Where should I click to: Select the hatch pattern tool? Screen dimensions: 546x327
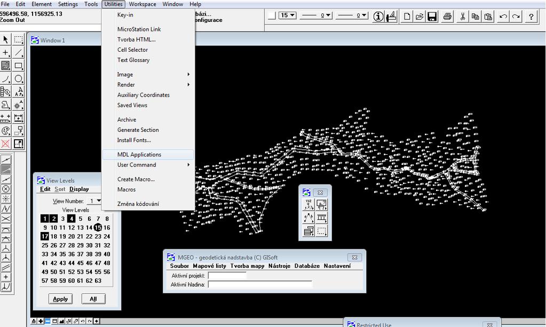click(x=5, y=66)
